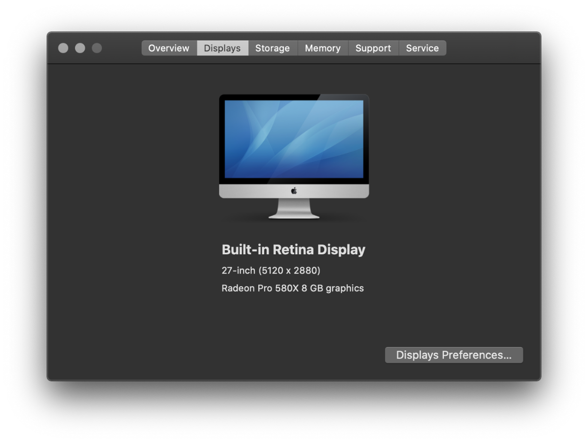
Task: Minimize the window with the middle button
Action: pos(80,48)
